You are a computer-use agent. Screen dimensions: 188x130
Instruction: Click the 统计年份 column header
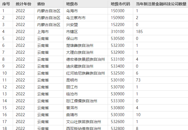24,4
